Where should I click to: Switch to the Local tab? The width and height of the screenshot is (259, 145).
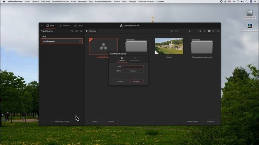50,26
